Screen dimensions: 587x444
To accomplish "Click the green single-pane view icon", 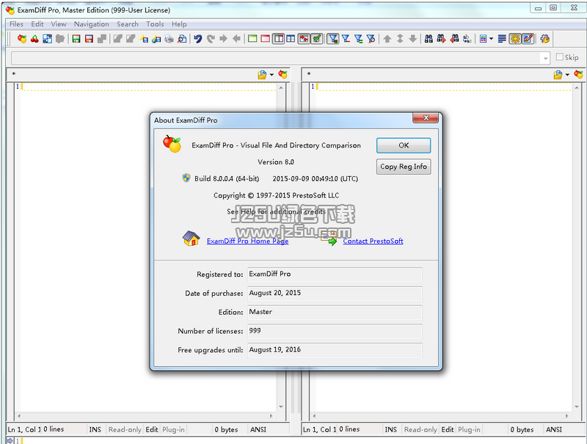I will point(252,39).
